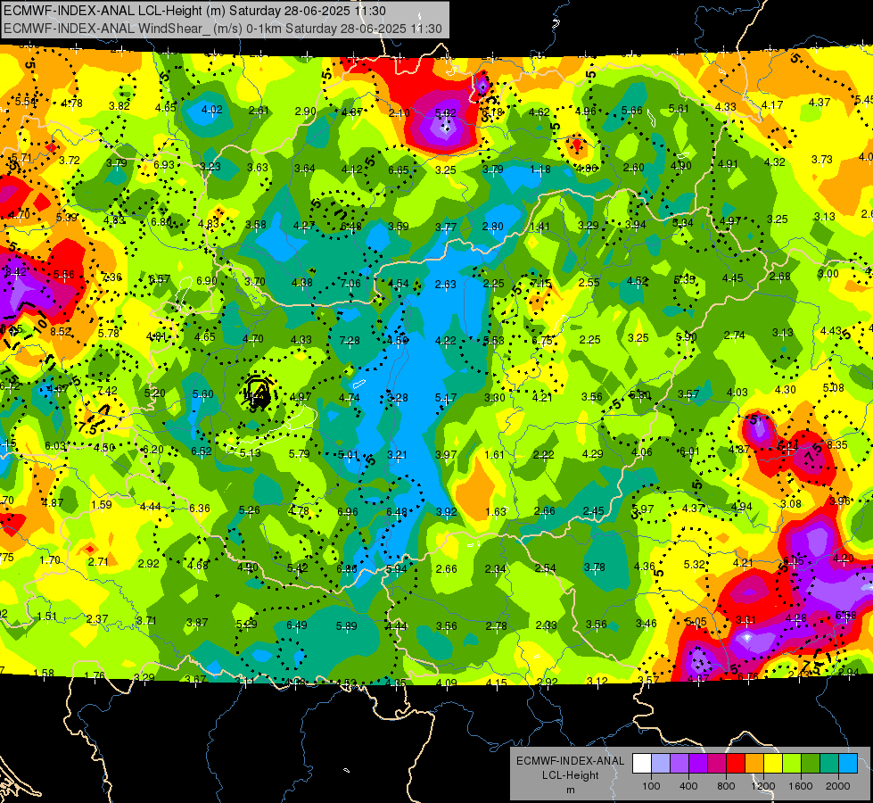Image resolution: width=873 pixels, height=803 pixels.
Task: Click the LCL-Height title line at top
Action: tap(195, 11)
